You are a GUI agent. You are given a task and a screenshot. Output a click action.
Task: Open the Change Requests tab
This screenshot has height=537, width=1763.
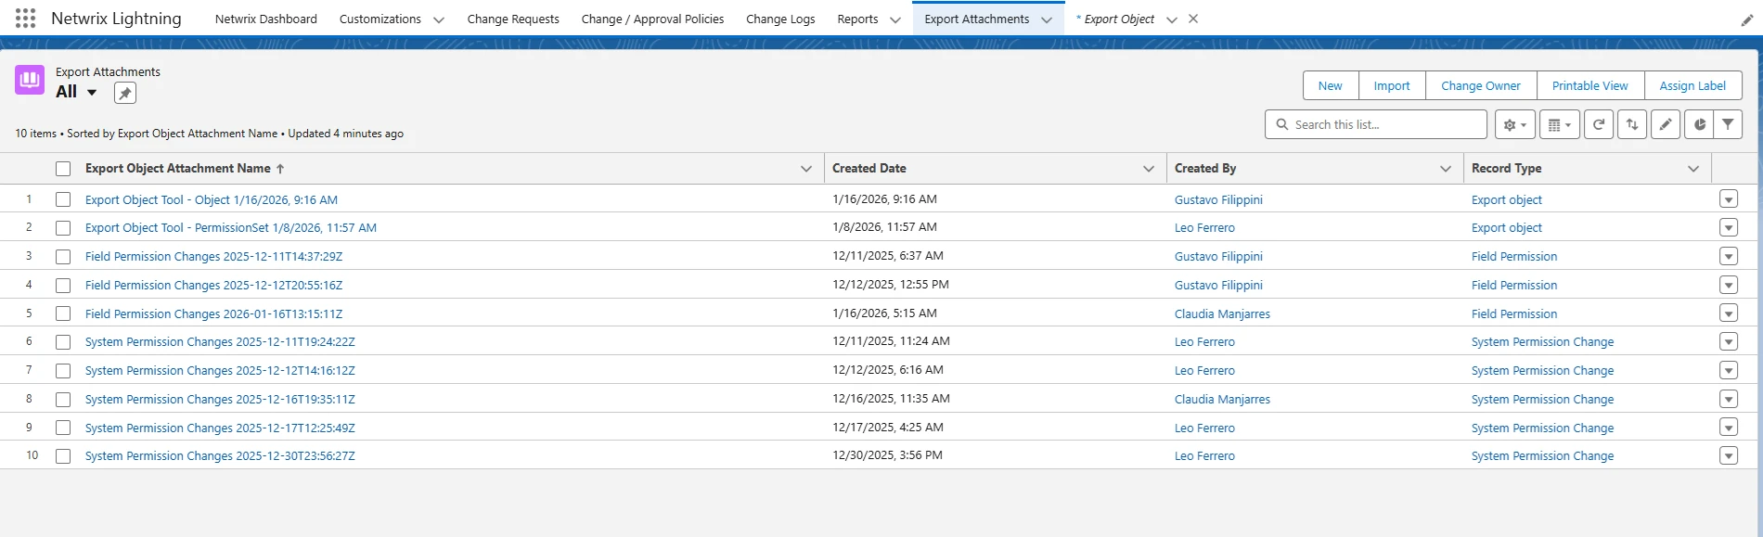click(513, 19)
